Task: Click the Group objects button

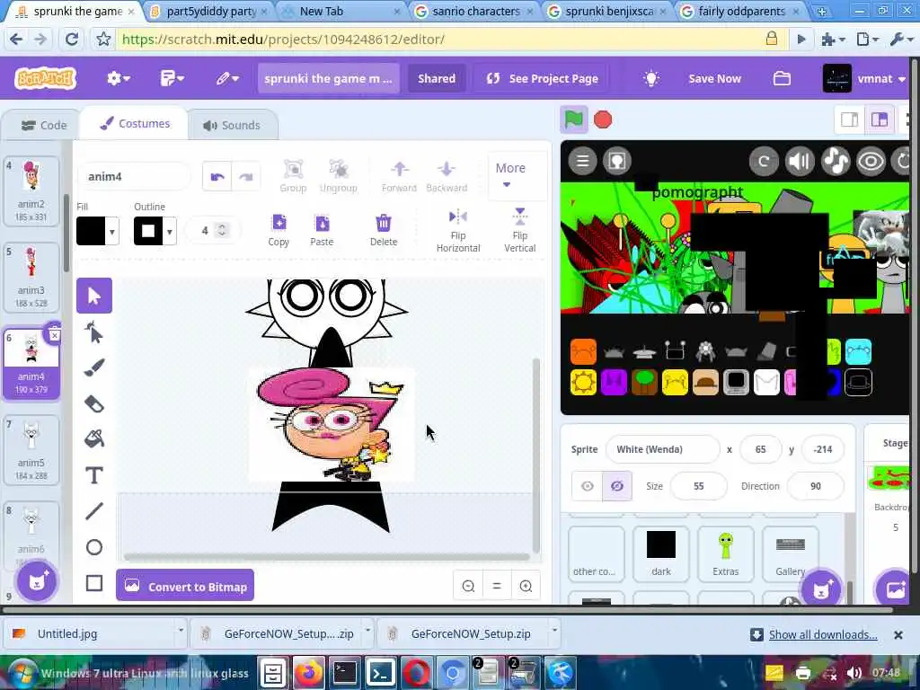Action: (293, 175)
